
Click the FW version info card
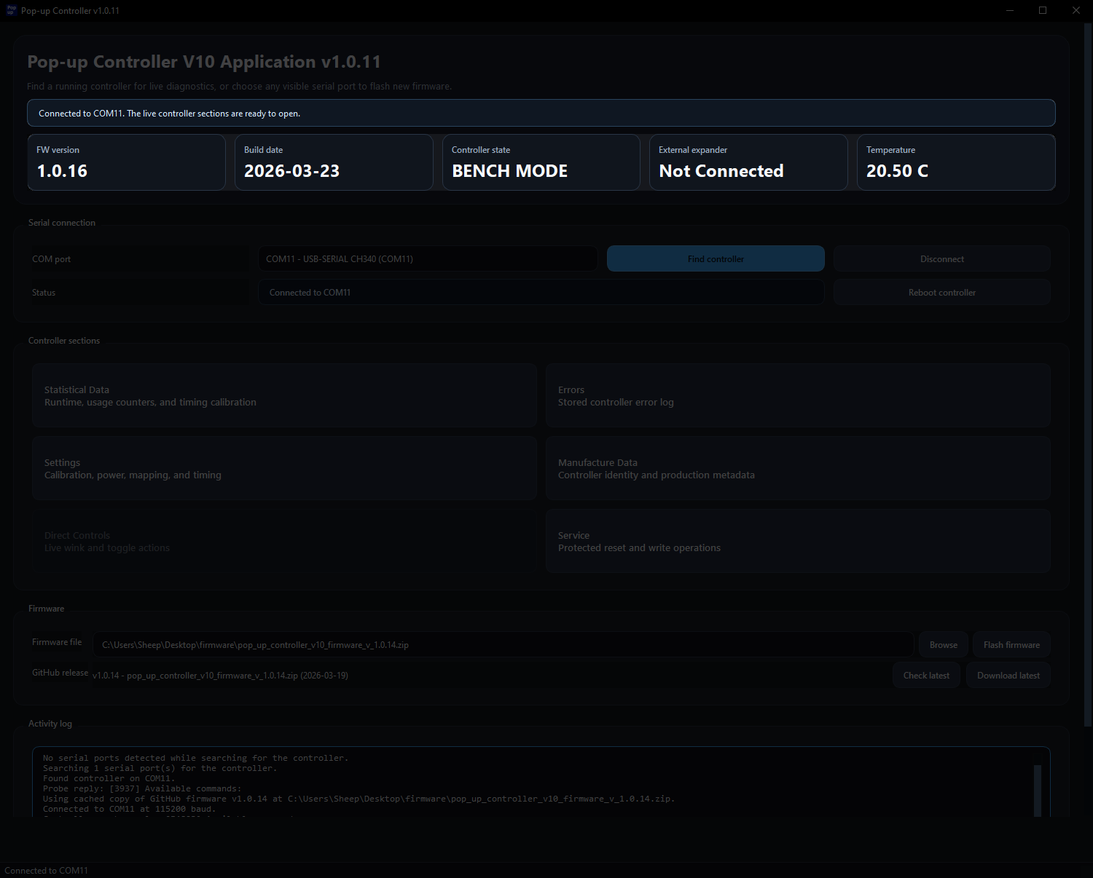click(x=126, y=162)
